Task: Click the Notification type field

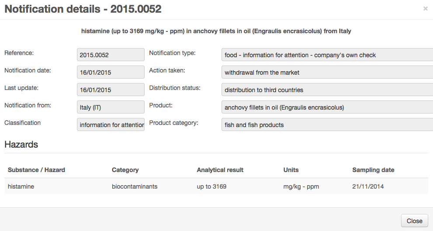Action: [x=327, y=55]
